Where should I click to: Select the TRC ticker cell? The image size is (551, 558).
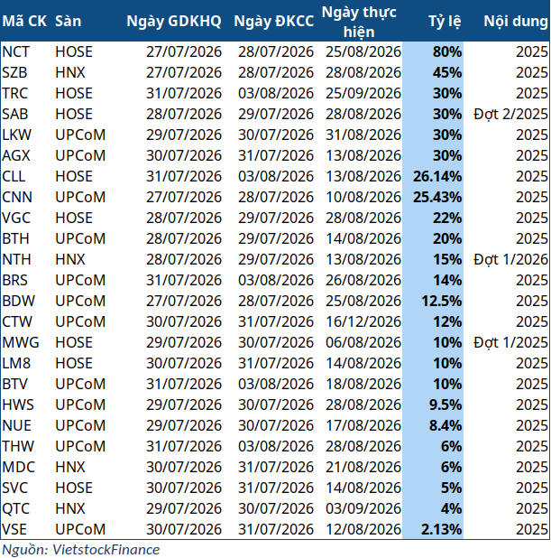15,93
